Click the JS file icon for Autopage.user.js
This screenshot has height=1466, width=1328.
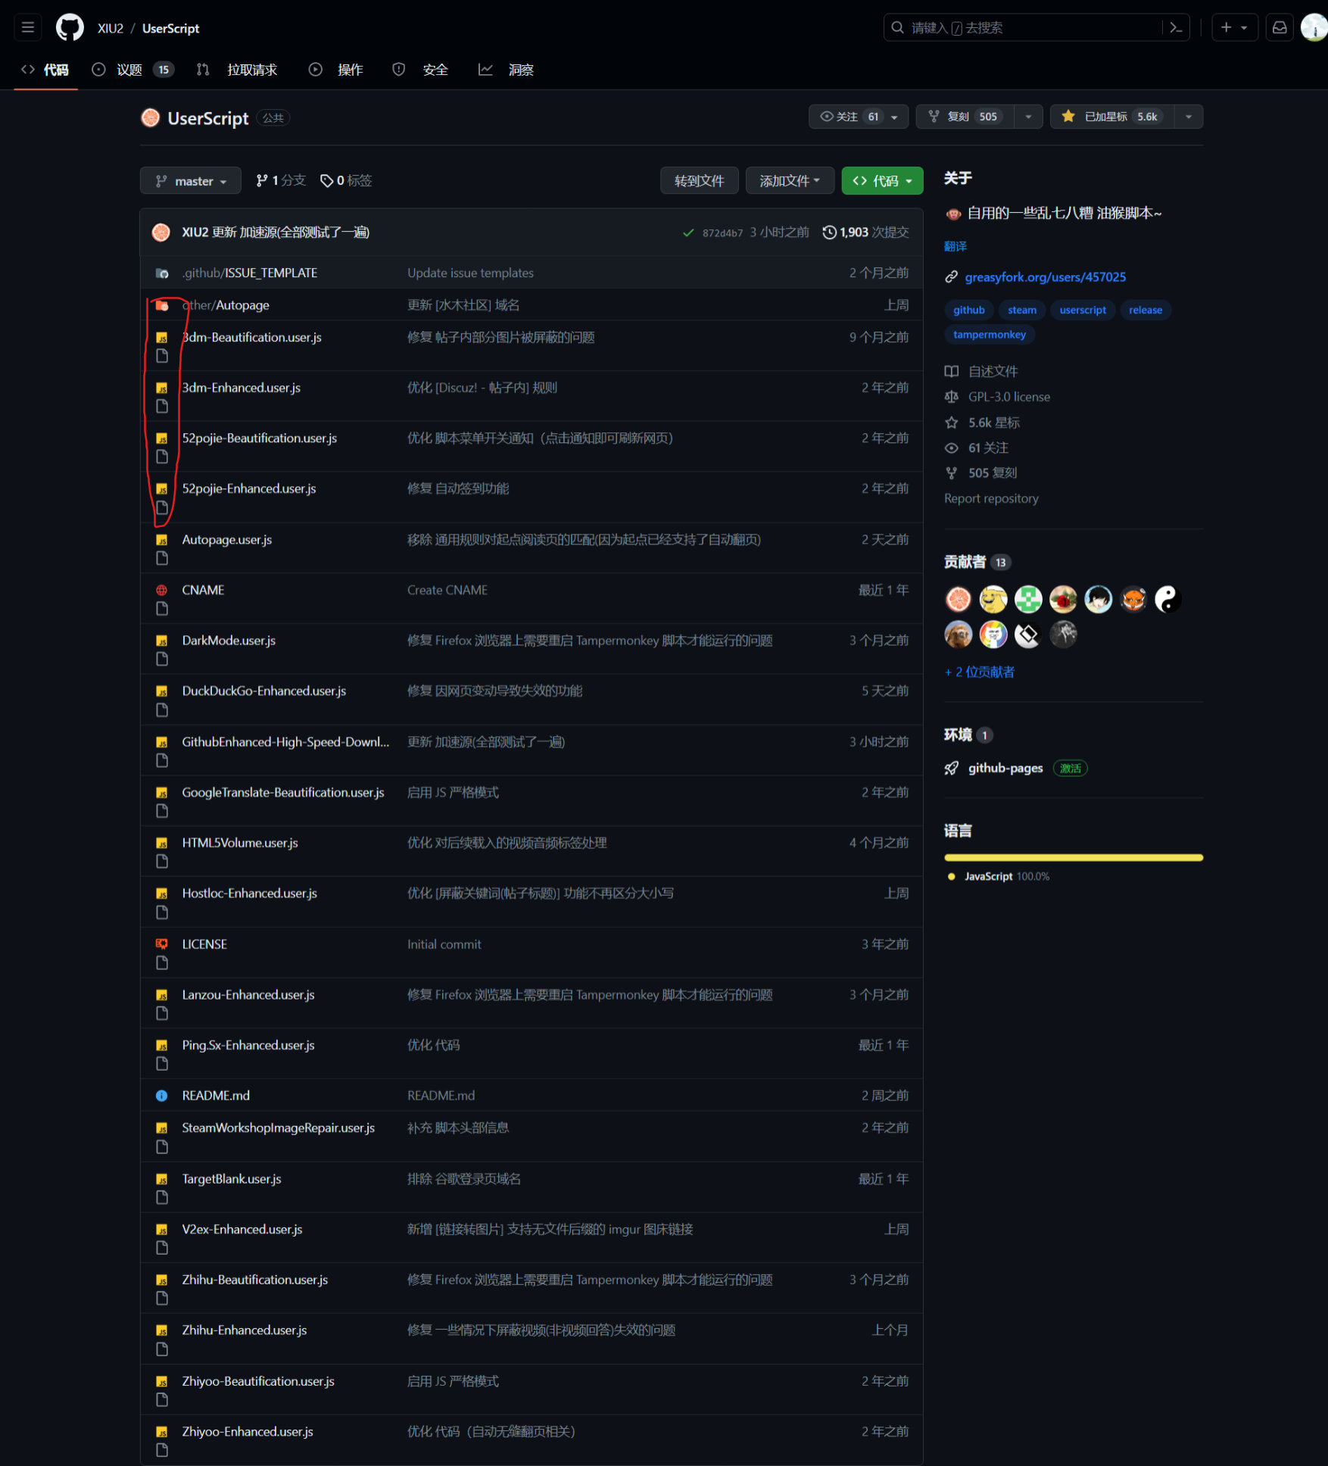pos(161,539)
